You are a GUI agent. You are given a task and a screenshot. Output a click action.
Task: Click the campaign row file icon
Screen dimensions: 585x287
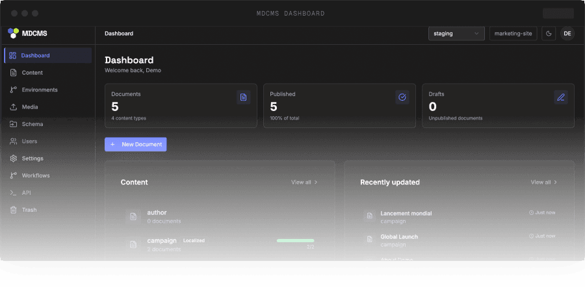point(133,245)
